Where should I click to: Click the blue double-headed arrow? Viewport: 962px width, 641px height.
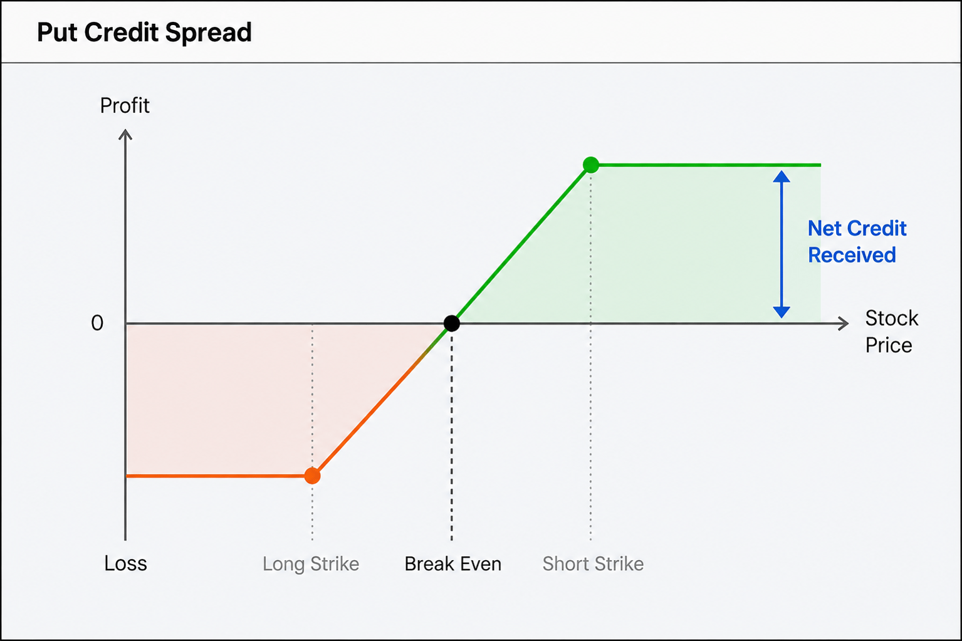(x=781, y=244)
